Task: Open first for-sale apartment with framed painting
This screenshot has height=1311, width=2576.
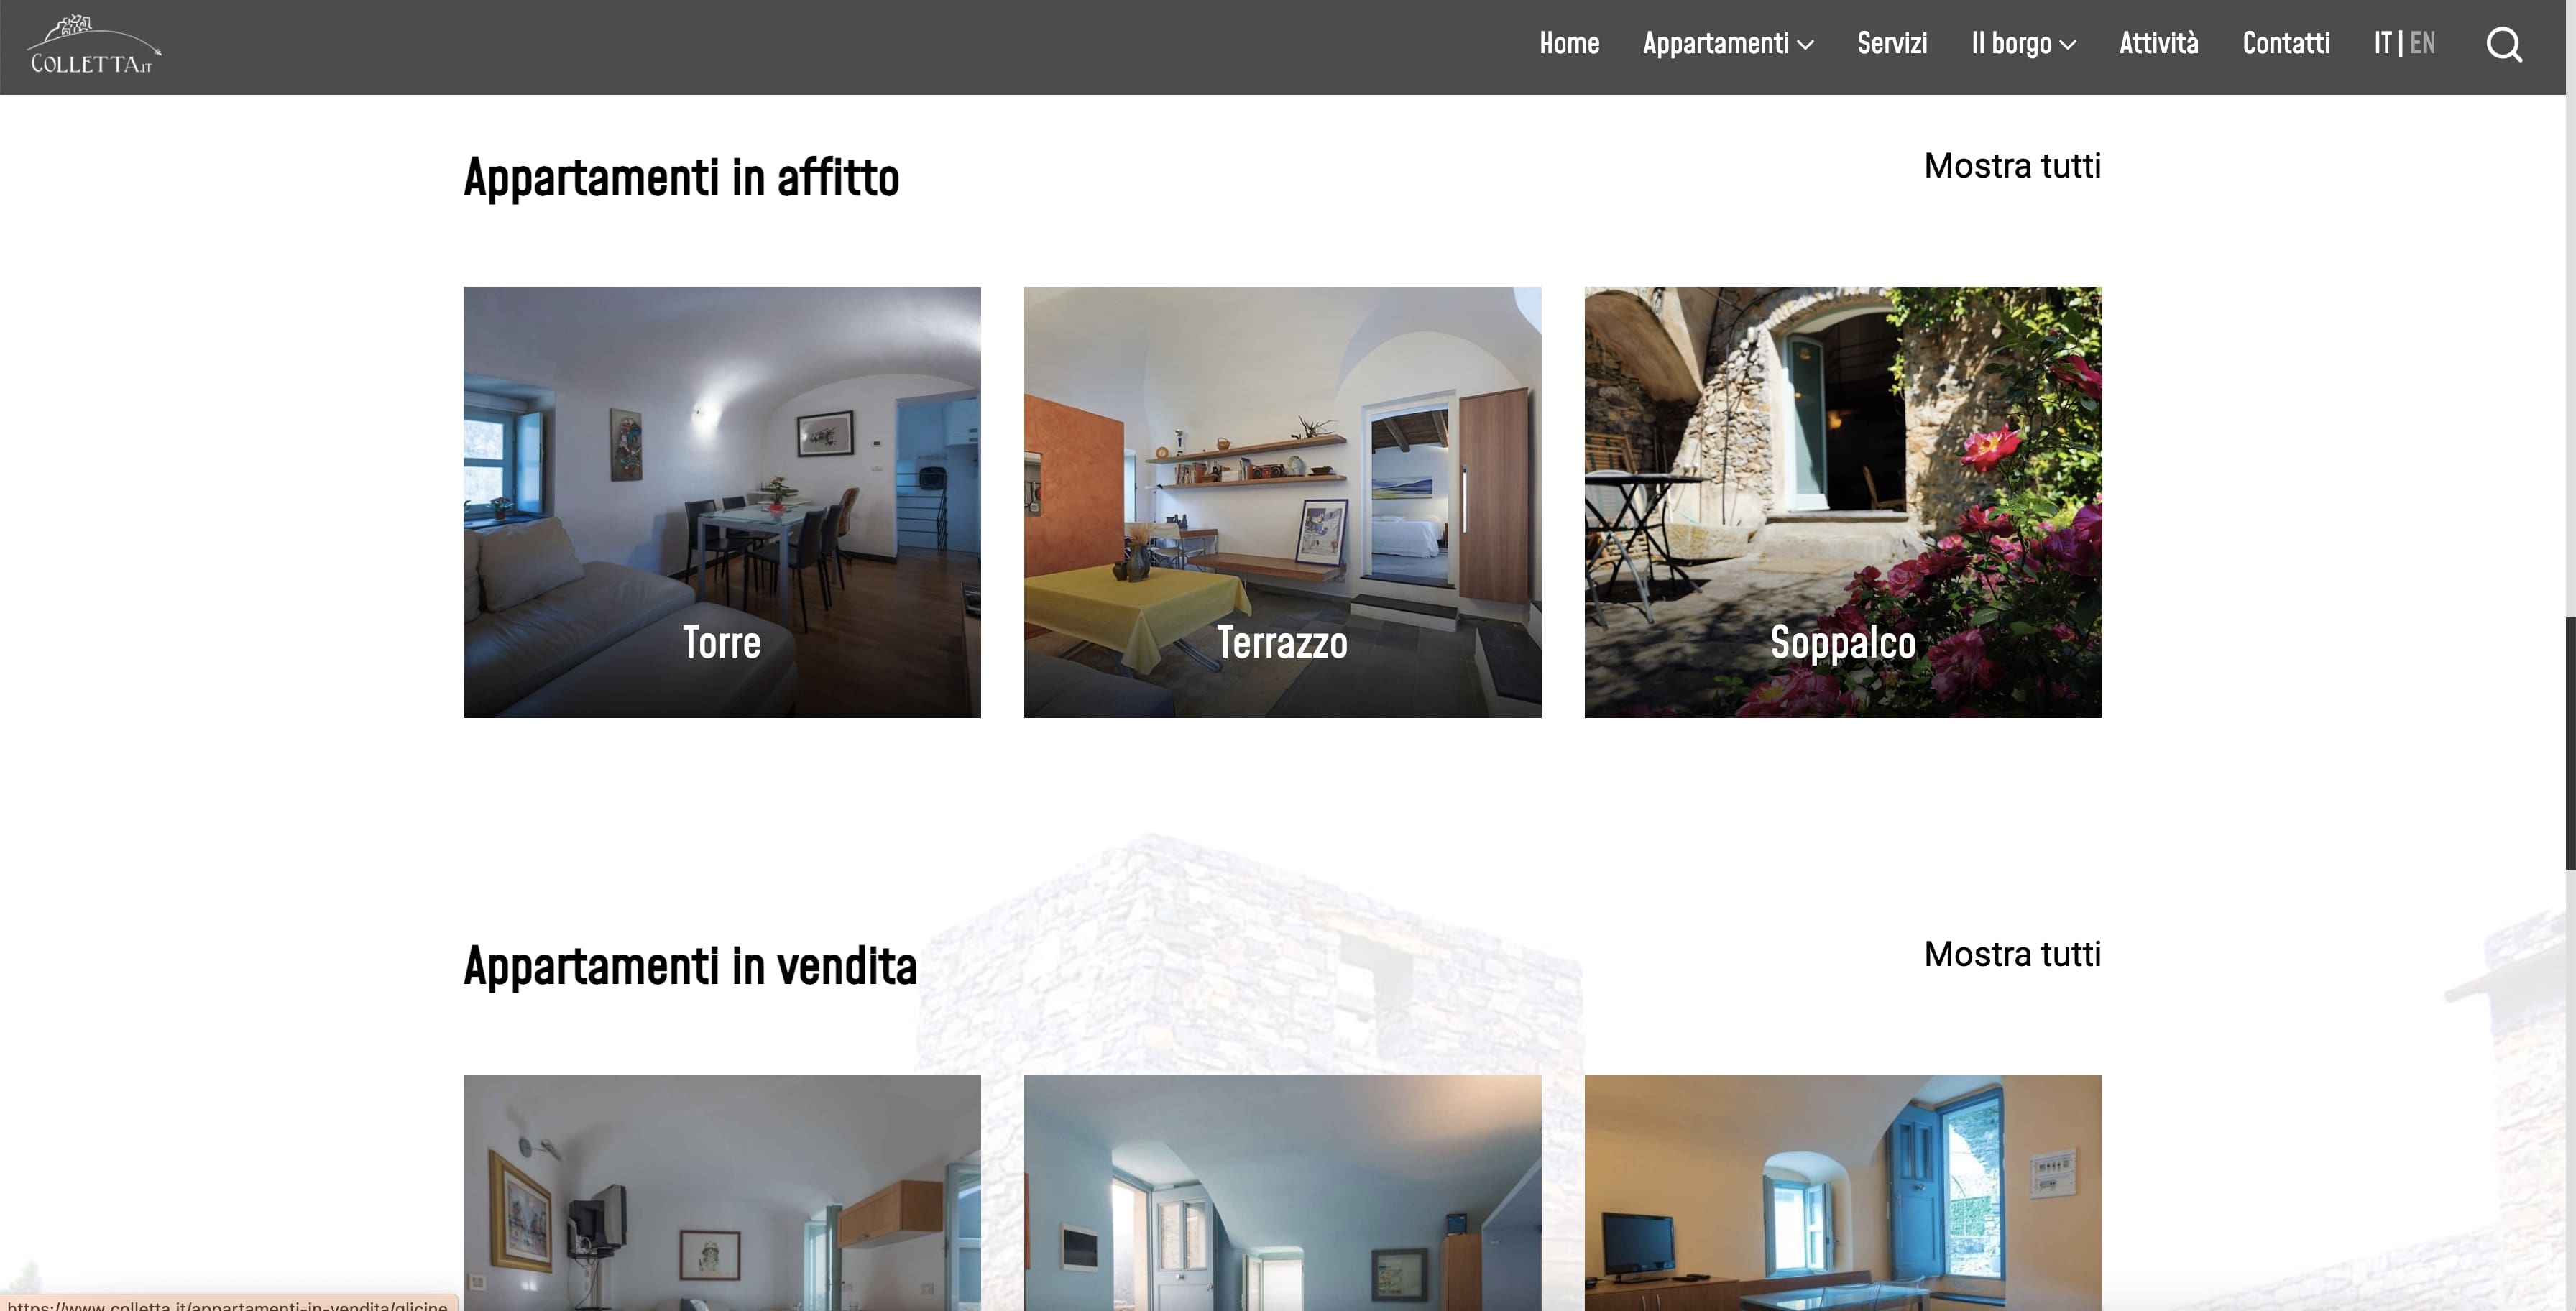Action: click(722, 1192)
